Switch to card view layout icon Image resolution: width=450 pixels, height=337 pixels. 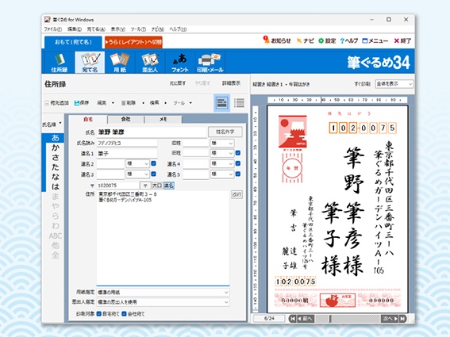(222, 102)
